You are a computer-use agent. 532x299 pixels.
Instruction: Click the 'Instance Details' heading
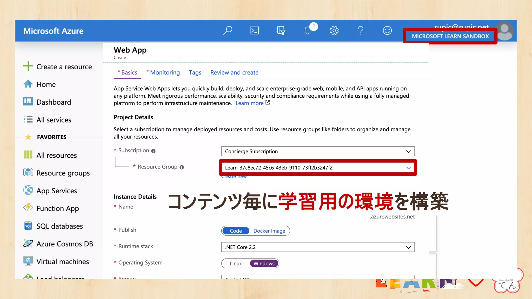point(135,196)
